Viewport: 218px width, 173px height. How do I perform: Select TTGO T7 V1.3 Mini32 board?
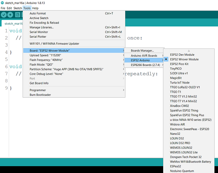(x=189, y=96)
